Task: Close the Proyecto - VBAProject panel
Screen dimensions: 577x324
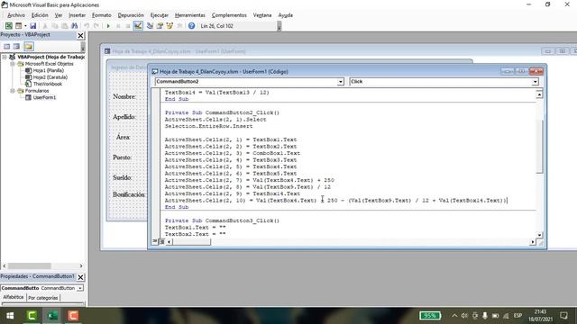Action: pyautogui.click(x=80, y=35)
